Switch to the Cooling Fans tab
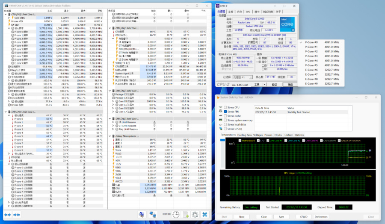The image size is (385, 224). click(244, 135)
